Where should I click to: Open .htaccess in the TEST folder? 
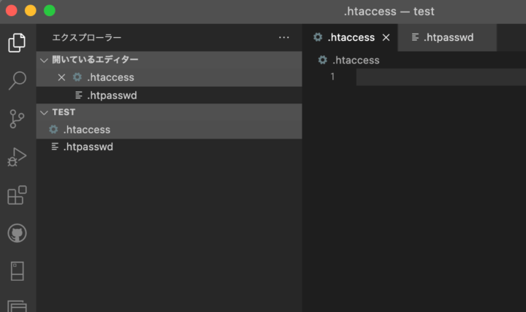point(169,130)
